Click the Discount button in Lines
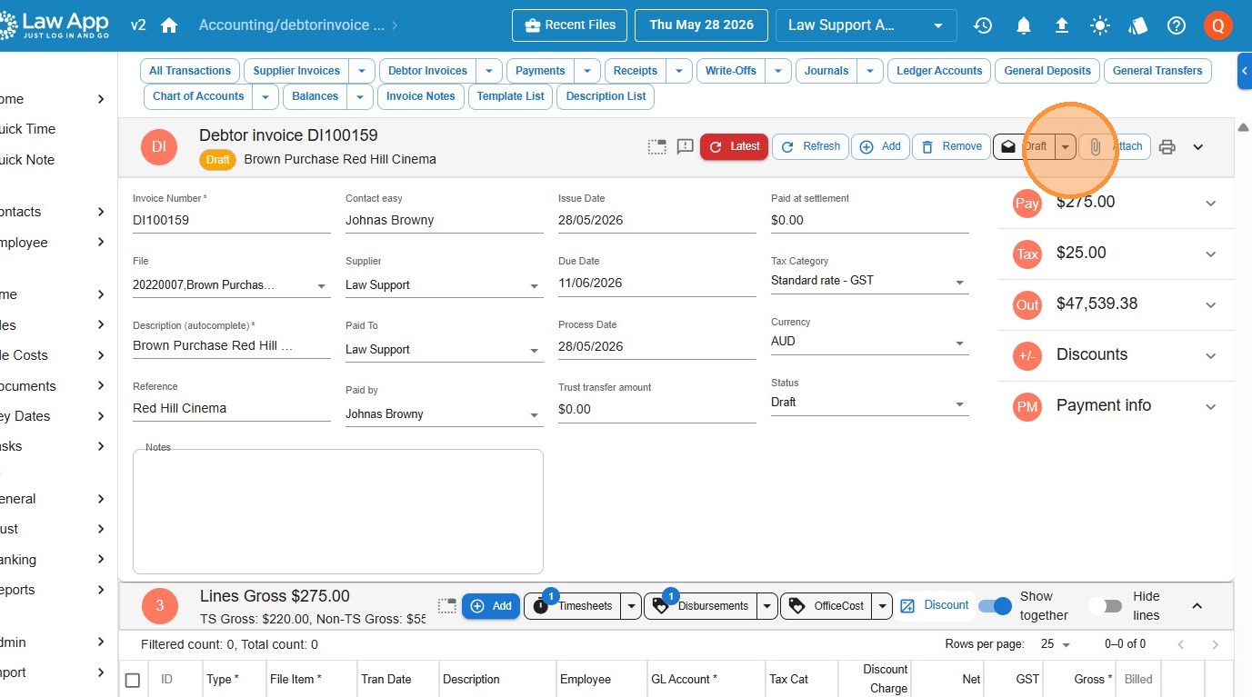This screenshot has width=1252, height=697. pyautogui.click(x=935, y=605)
